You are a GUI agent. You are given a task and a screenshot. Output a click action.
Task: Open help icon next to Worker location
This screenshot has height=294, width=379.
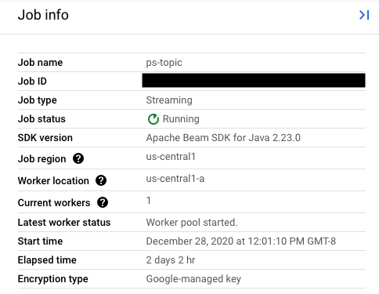click(x=101, y=180)
